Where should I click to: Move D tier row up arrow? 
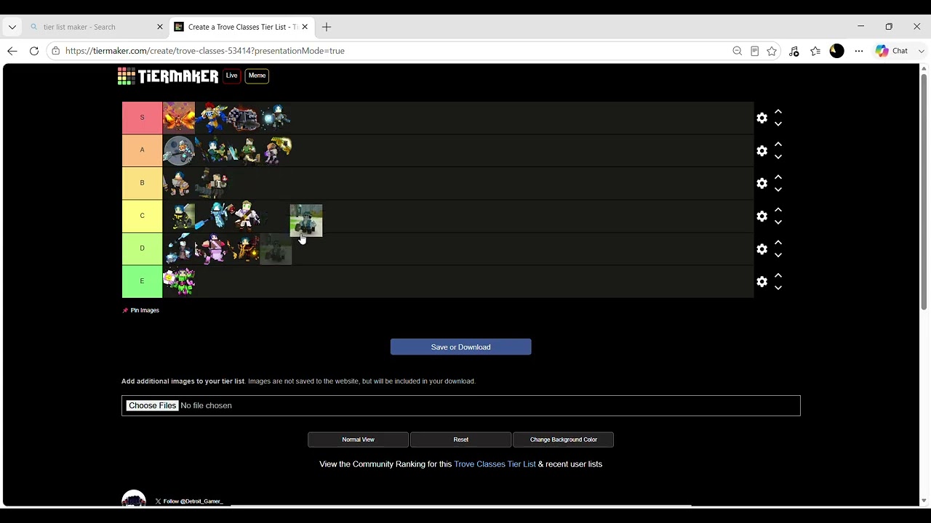pos(778,243)
